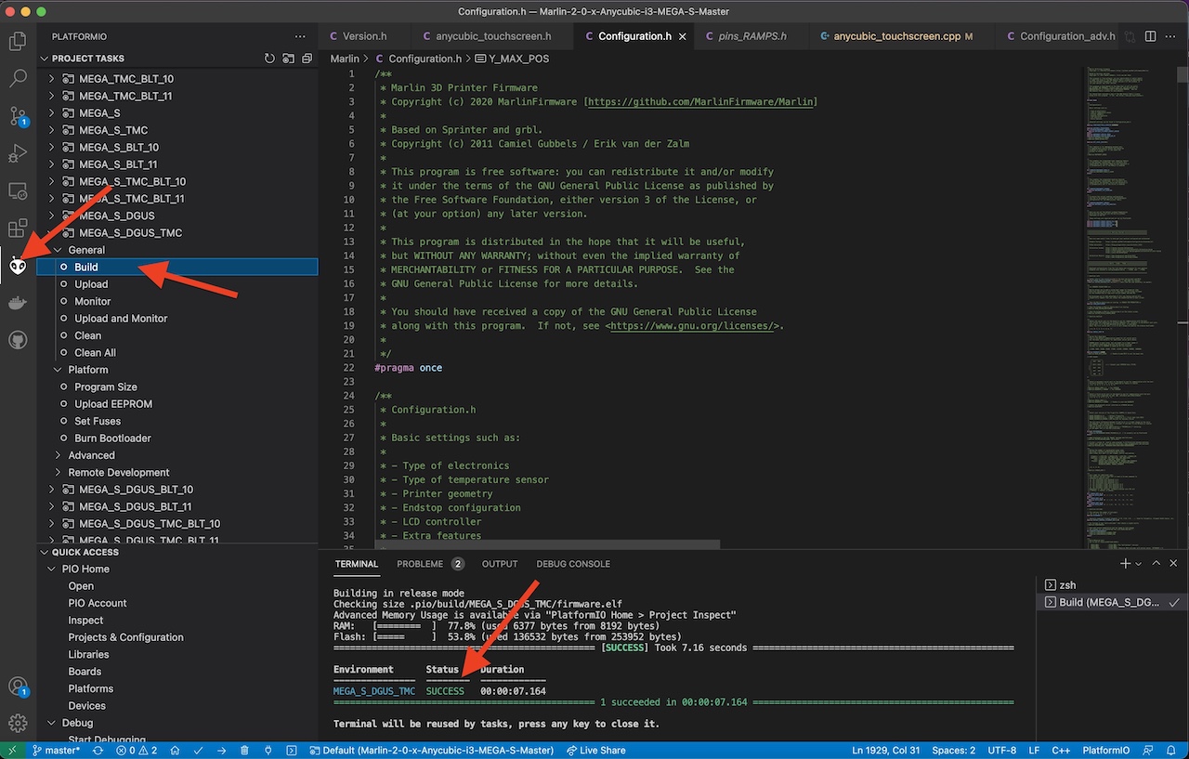The width and height of the screenshot is (1189, 759).
Task: Collapse the Platform task group
Action: coord(59,370)
